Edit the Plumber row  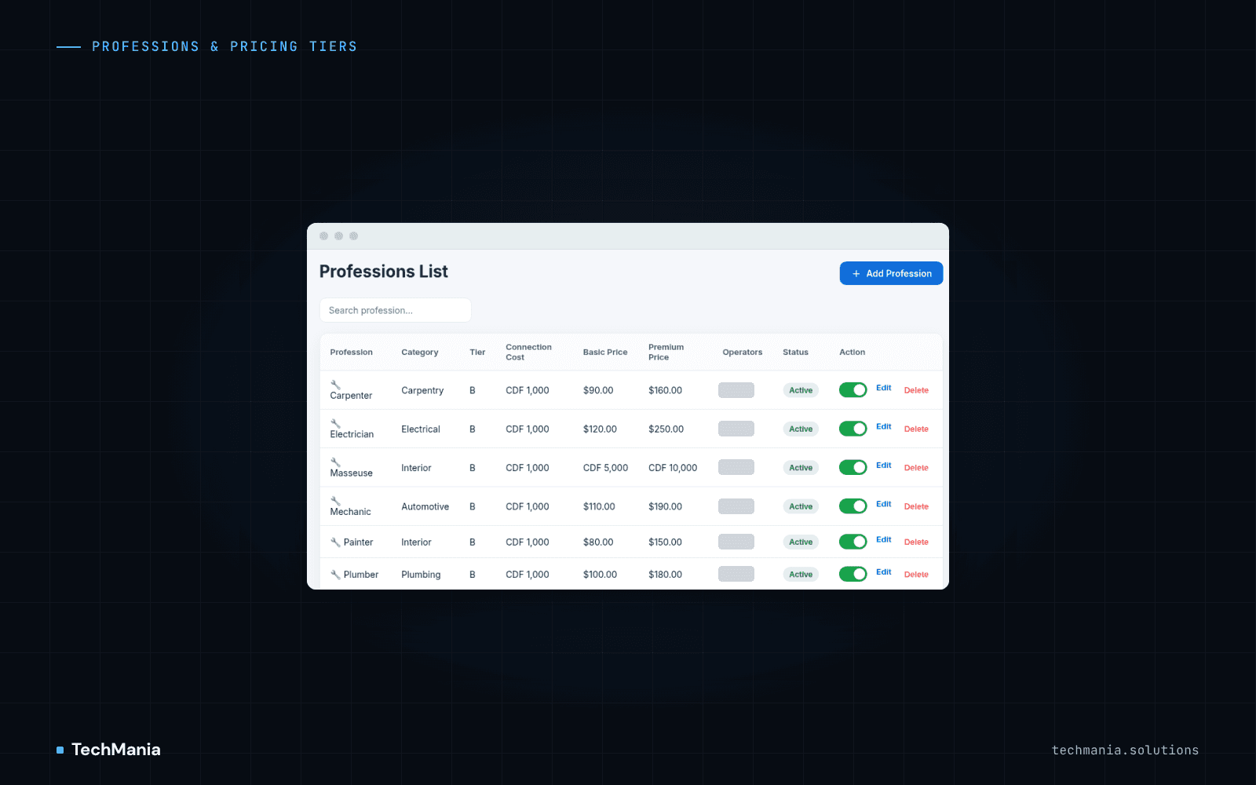coord(884,572)
